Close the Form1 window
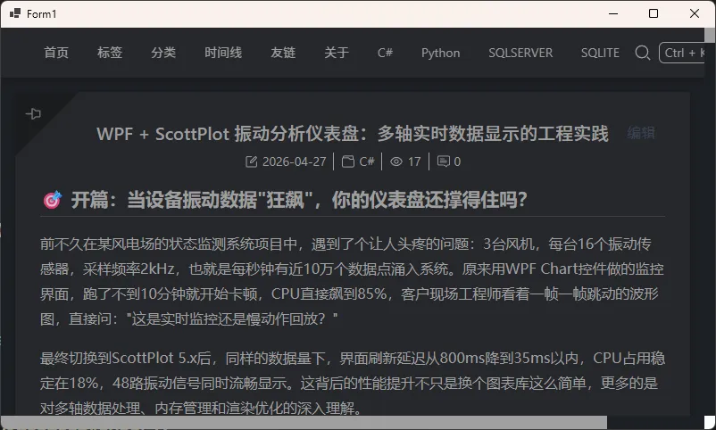This screenshot has height=430, width=716. tap(694, 13)
